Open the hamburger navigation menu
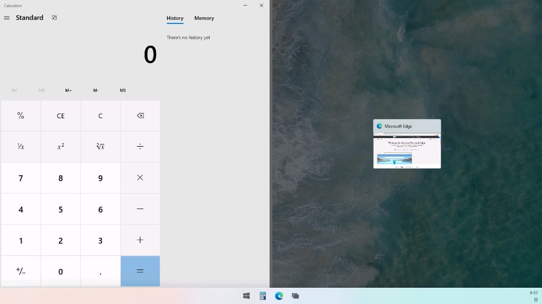This screenshot has height=304, width=542. coord(7,18)
